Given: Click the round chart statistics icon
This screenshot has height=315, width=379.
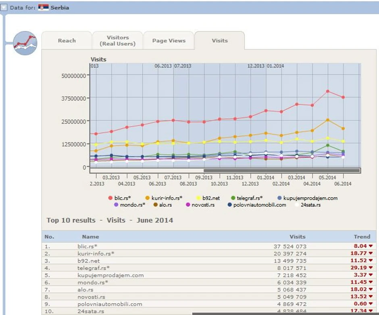Looking at the screenshot, I should [x=25, y=43].
